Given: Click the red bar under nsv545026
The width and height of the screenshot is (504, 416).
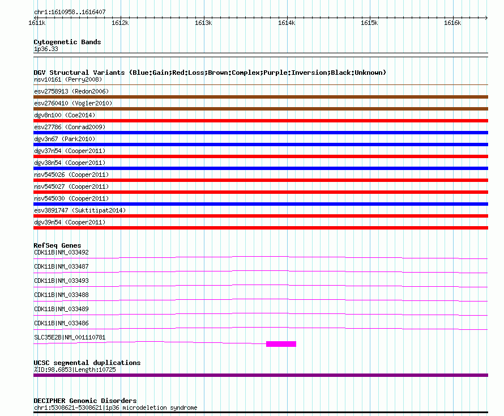Looking at the screenshot, I should (x=260, y=180).
